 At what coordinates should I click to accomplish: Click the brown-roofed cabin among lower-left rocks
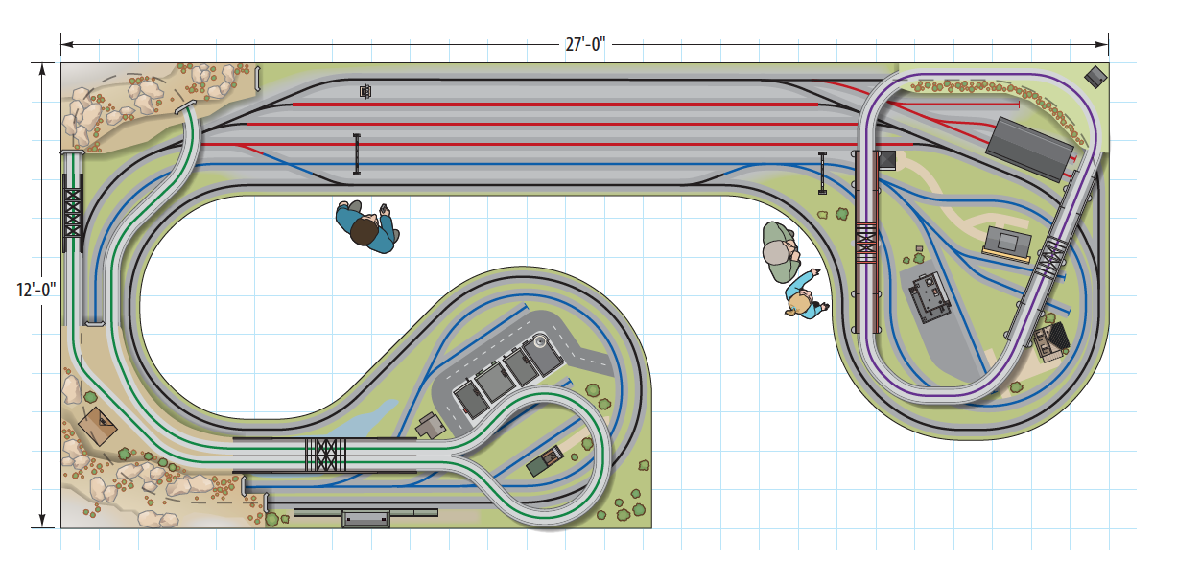[97, 428]
